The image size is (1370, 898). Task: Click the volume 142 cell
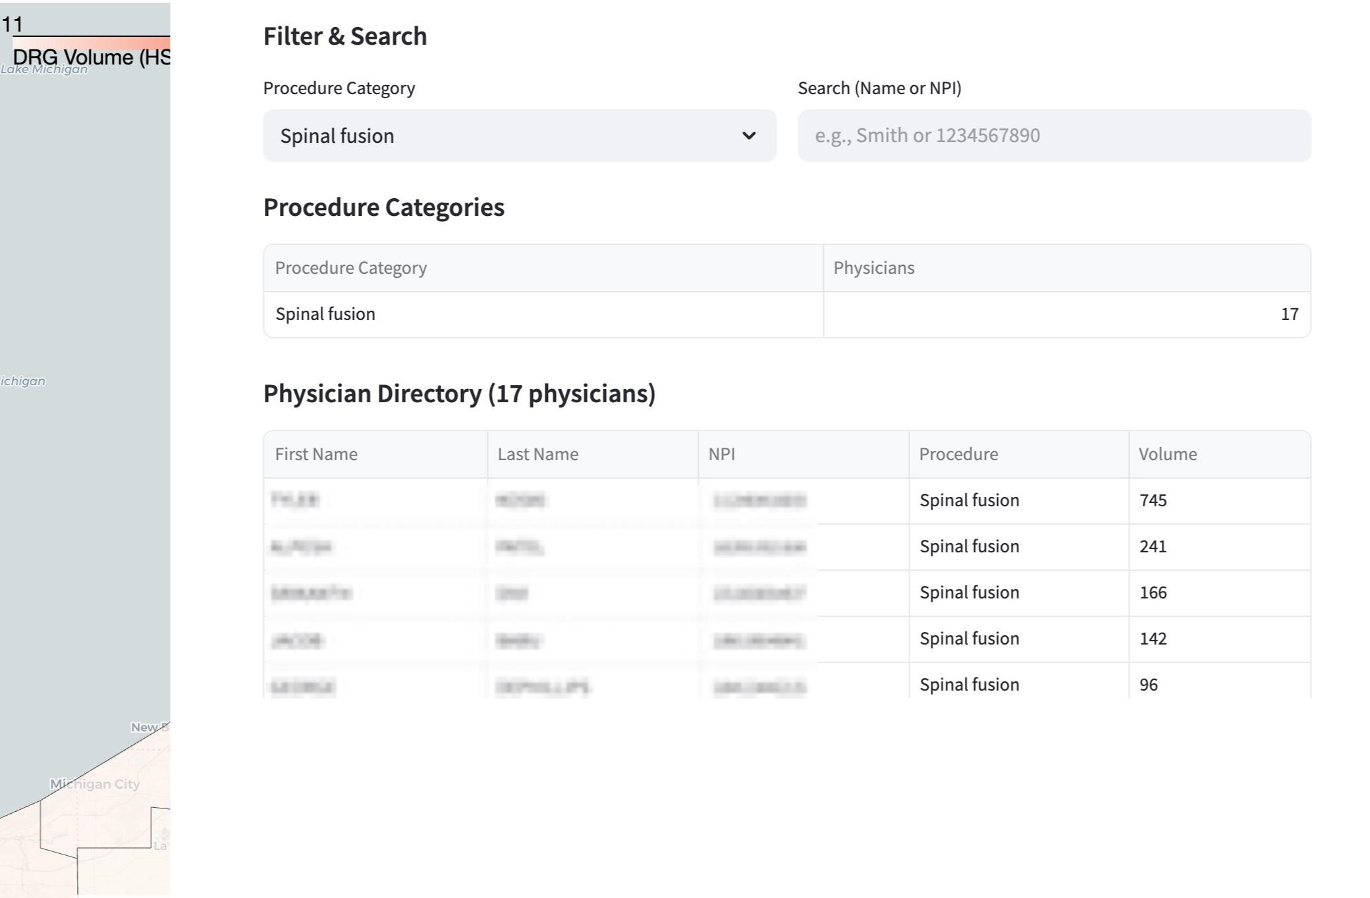(1153, 639)
